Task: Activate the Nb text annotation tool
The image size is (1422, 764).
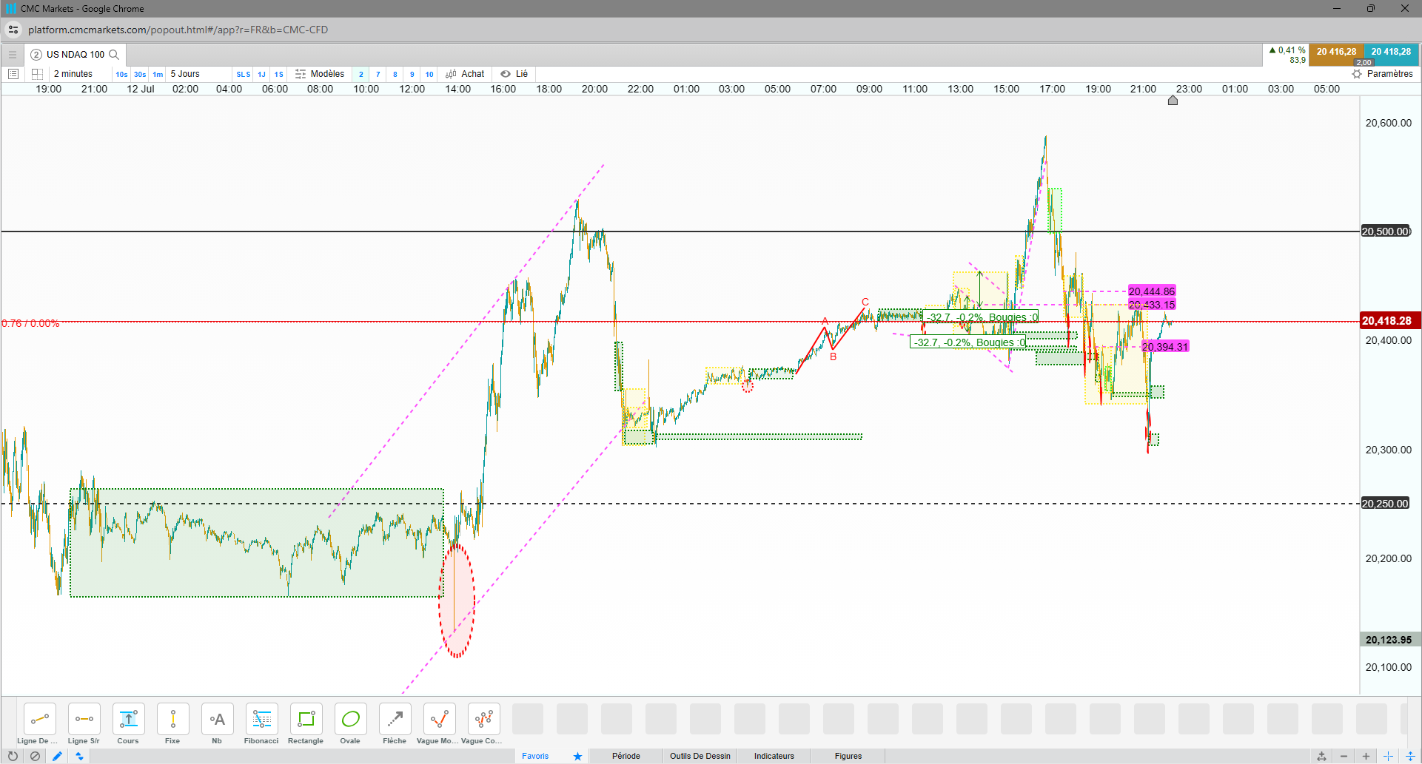Action: 217,724
